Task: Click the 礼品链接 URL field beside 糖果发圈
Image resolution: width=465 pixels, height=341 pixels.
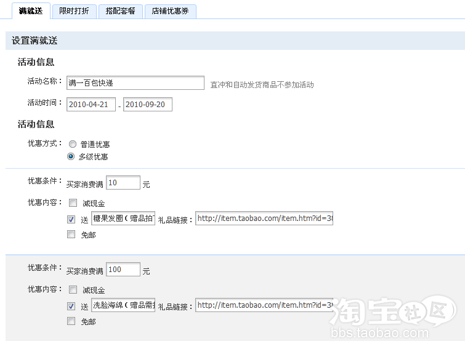Action: (x=264, y=219)
